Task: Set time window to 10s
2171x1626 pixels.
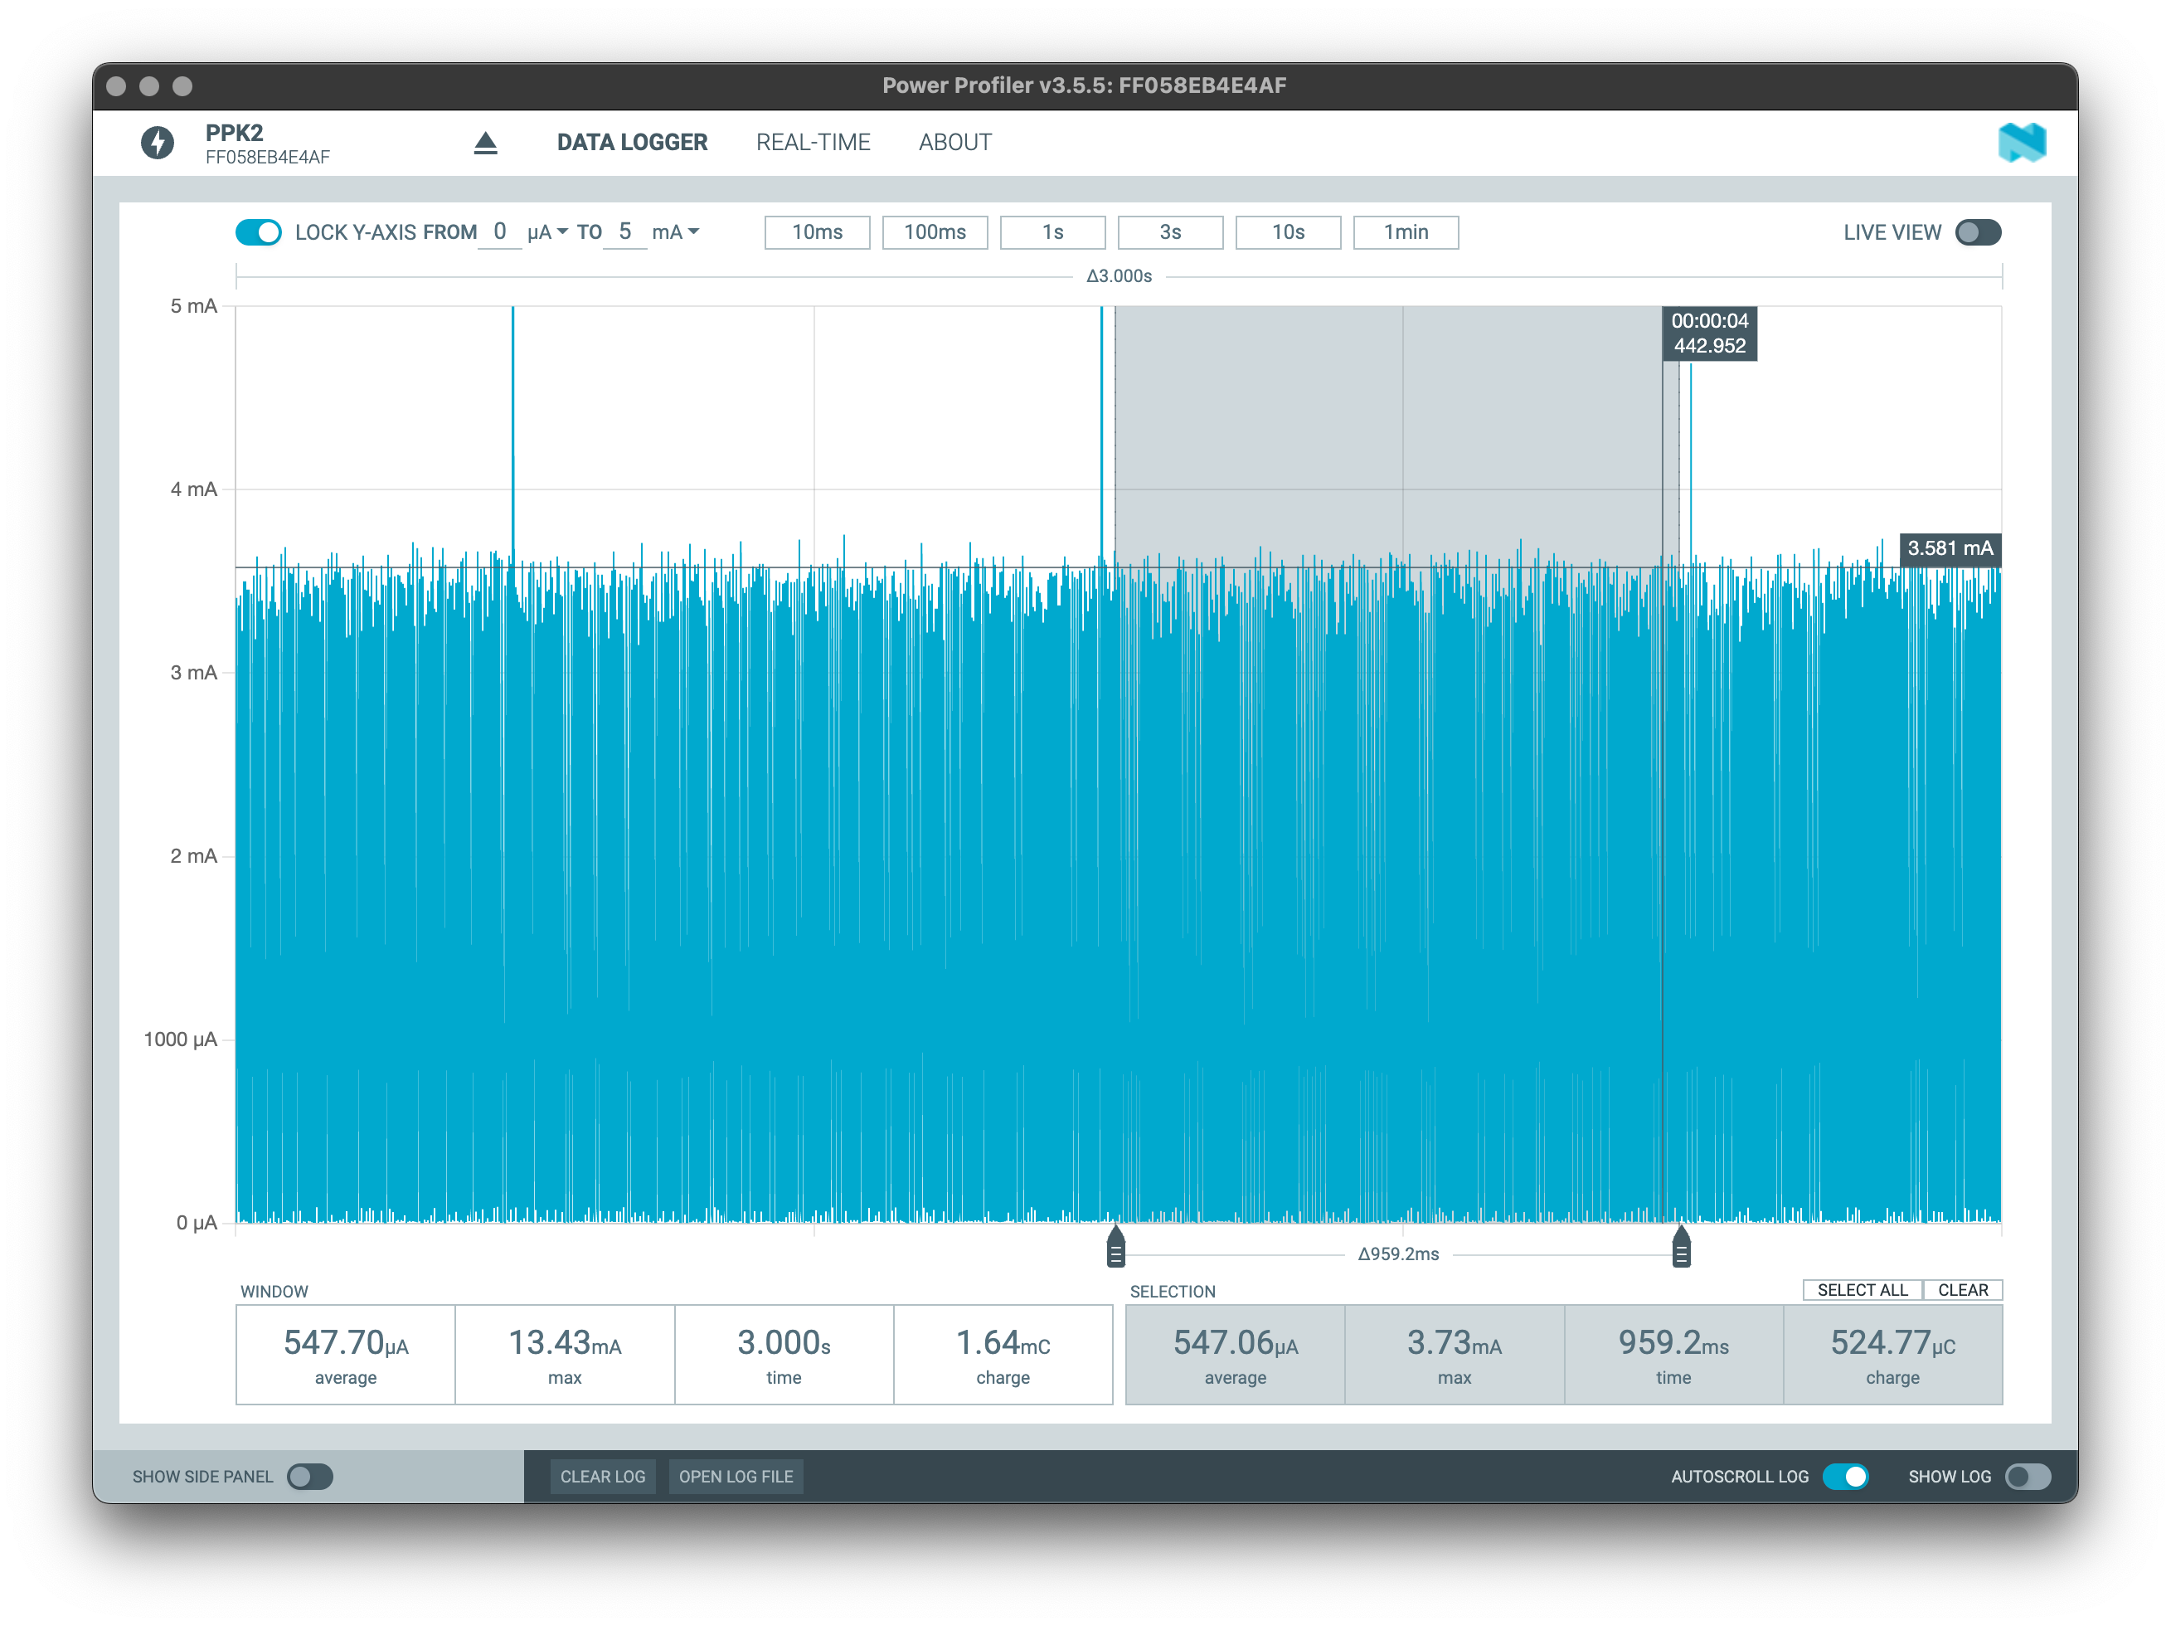Action: click(x=1288, y=233)
